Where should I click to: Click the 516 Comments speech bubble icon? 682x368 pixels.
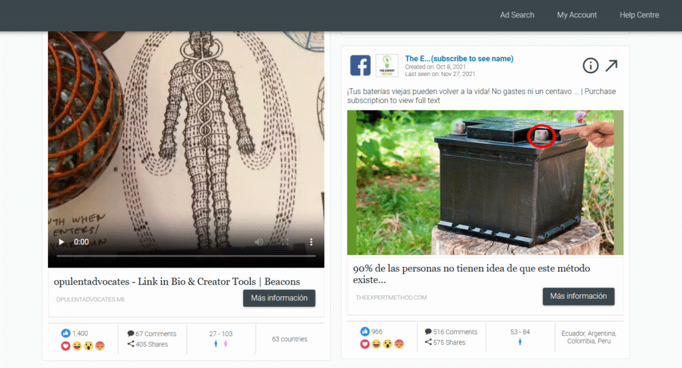[x=428, y=331]
